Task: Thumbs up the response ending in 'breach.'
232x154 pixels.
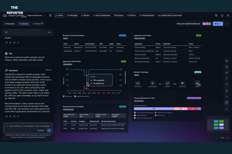Action: tap(6, 43)
